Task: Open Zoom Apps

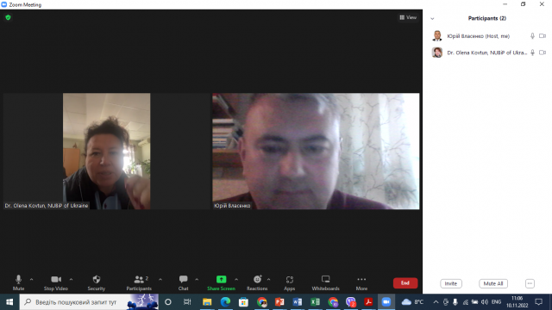Action: click(290, 282)
